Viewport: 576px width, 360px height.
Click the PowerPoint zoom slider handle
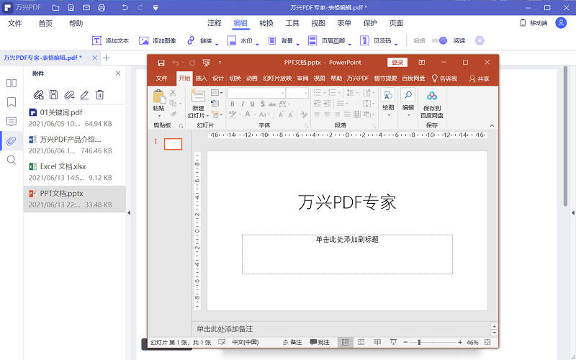pyautogui.click(x=419, y=342)
